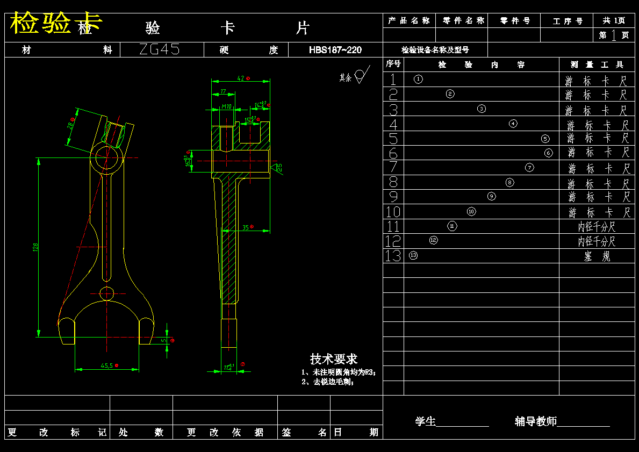639x452 pixels.
Task: Click circled number ⑤ in the inspection table
Action: point(545,139)
